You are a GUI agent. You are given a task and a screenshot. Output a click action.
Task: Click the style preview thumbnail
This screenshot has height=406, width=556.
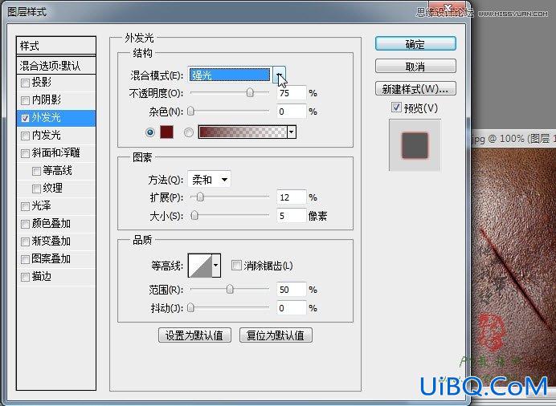point(415,145)
